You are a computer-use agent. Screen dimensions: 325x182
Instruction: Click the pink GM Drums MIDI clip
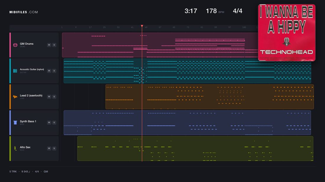point(160,45)
